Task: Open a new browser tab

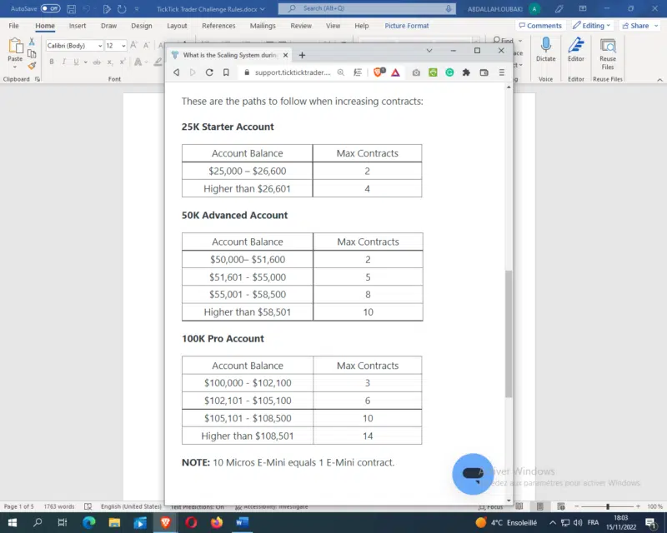Action: pyautogui.click(x=302, y=55)
